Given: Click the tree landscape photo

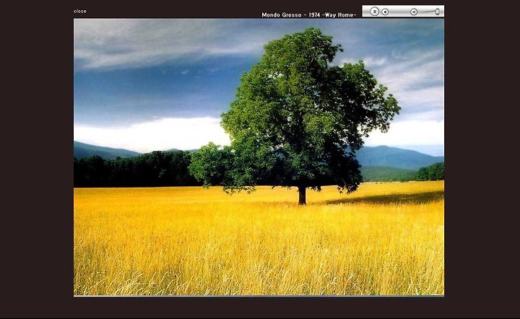Looking at the screenshot, I should 259,157.
